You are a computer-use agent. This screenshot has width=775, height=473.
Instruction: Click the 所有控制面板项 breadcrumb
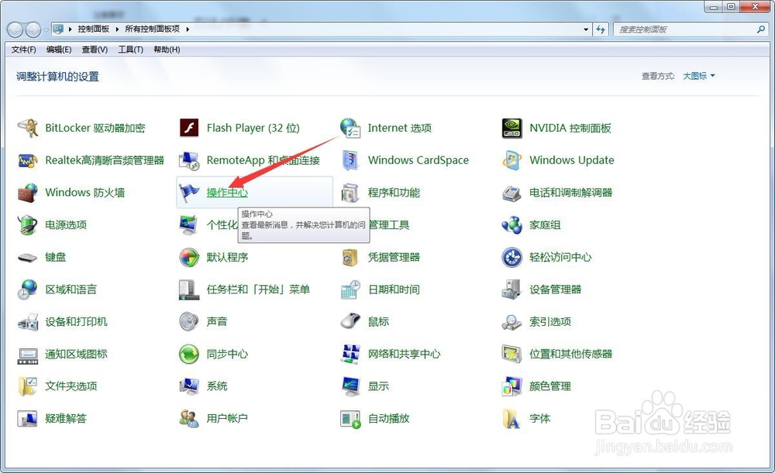pyautogui.click(x=152, y=29)
